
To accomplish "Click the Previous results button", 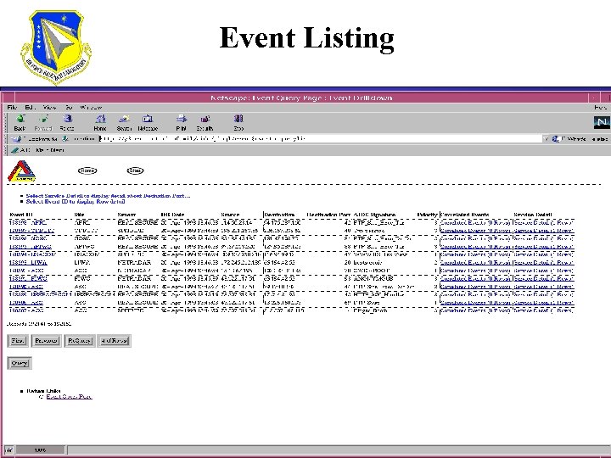I will 47,341.
